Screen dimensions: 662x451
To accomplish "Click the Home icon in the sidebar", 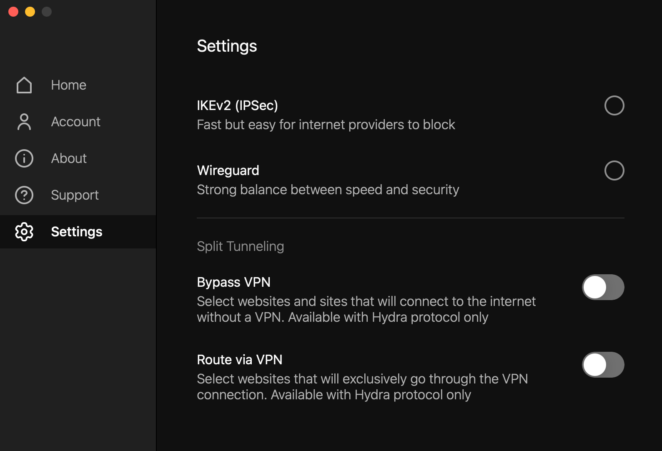I will (x=24, y=85).
